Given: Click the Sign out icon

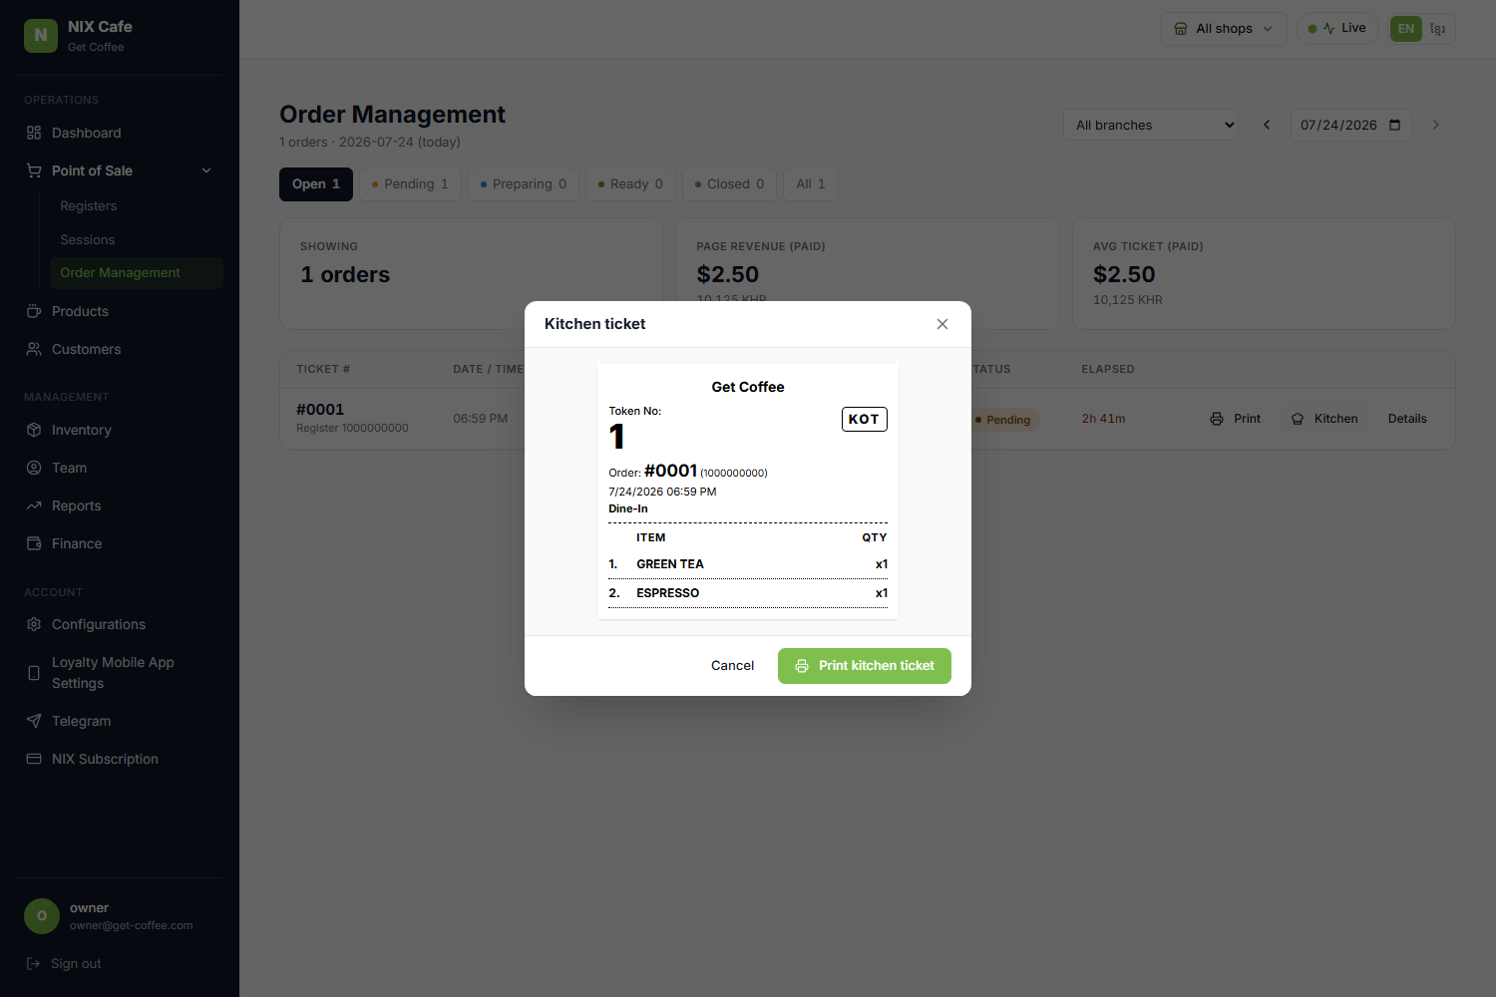Looking at the screenshot, I should click(x=33, y=964).
